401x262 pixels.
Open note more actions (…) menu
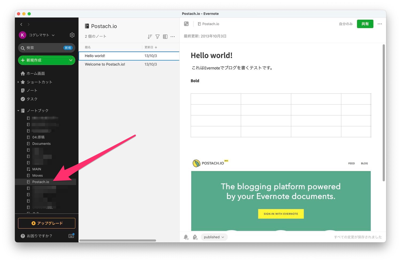point(380,24)
